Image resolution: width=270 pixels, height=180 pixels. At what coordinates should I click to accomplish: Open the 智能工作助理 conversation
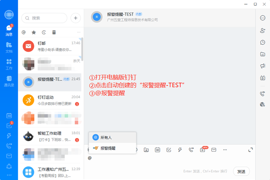coord(50,136)
